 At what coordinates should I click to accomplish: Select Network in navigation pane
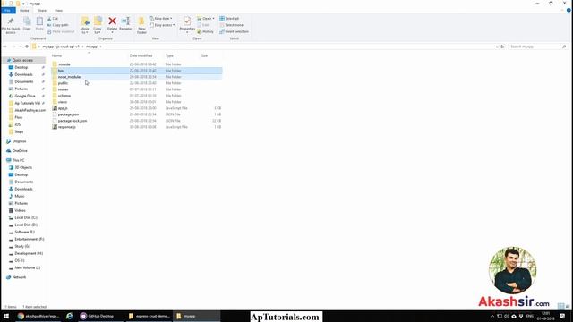click(x=19, y=277)
